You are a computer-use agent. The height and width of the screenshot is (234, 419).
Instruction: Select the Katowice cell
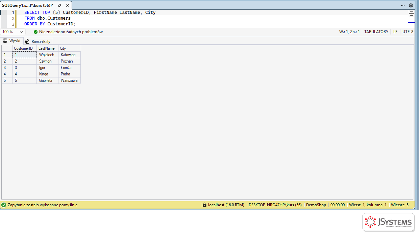point(70,55)
